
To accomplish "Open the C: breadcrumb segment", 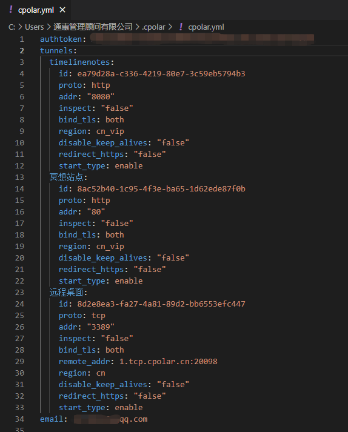I will (x=12, y=27).
